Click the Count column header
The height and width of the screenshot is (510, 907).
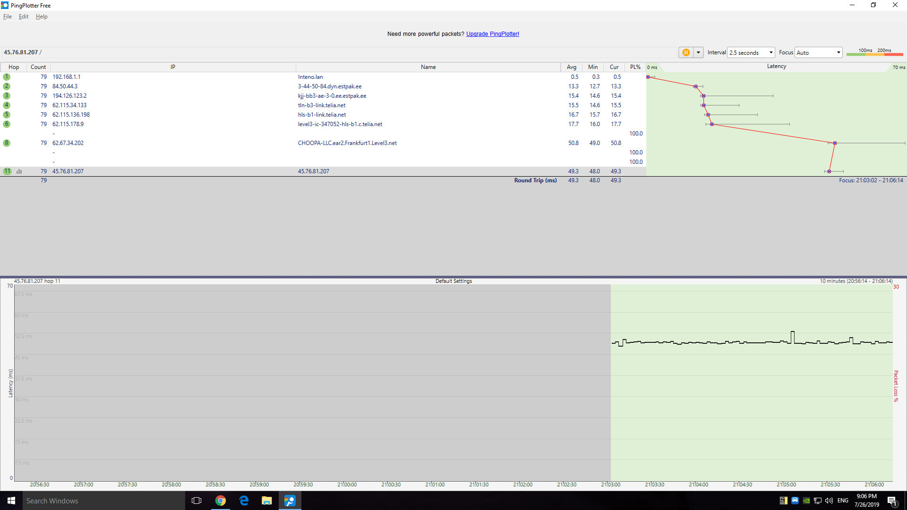[38, 67]
